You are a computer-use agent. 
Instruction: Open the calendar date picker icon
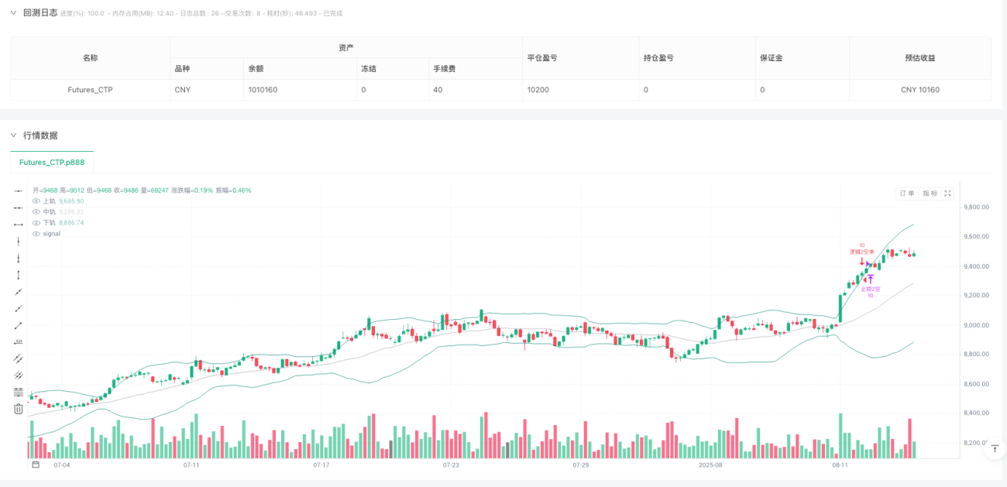tap(36, 465)
